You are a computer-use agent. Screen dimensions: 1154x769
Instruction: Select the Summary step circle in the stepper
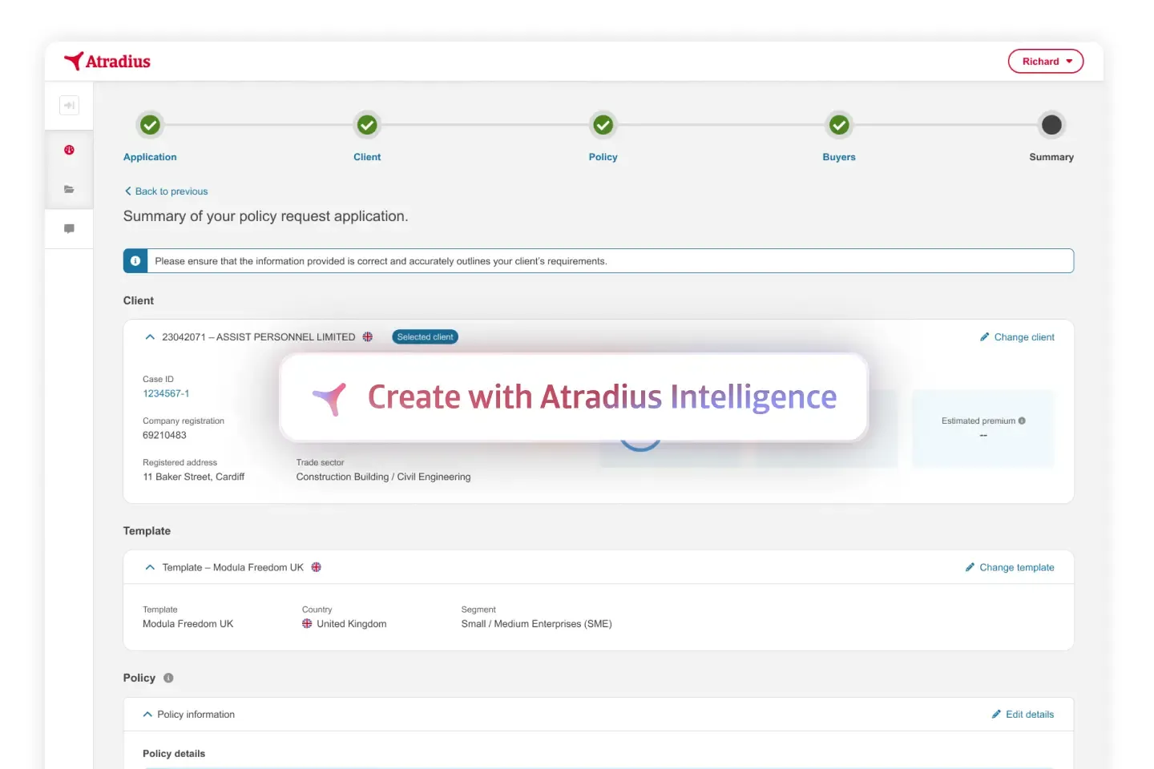(x=1052, y=125)
